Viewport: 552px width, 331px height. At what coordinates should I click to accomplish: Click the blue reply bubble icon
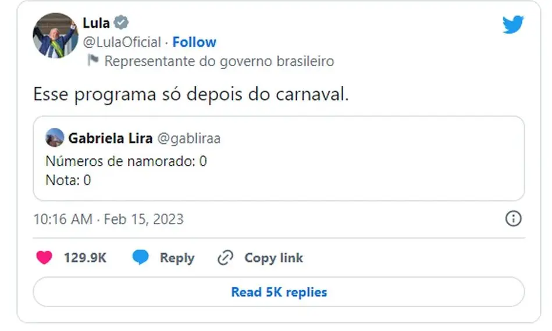(x=140, y=258)
